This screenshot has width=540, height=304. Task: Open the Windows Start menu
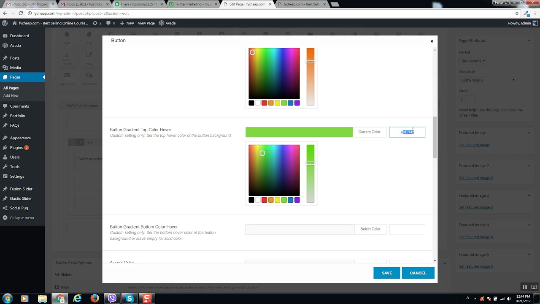[x=8, y=299]
